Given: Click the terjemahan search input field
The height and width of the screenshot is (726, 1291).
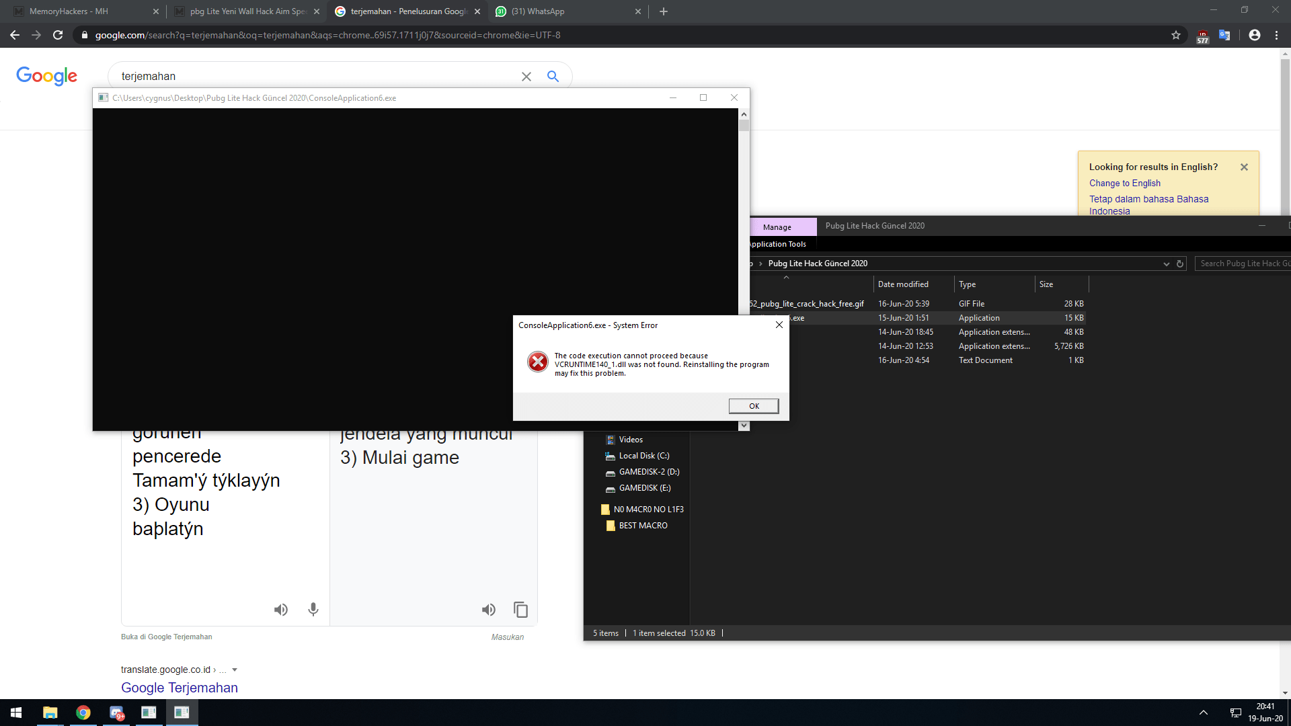Looking at the screenshot, I should coord(316,77).
